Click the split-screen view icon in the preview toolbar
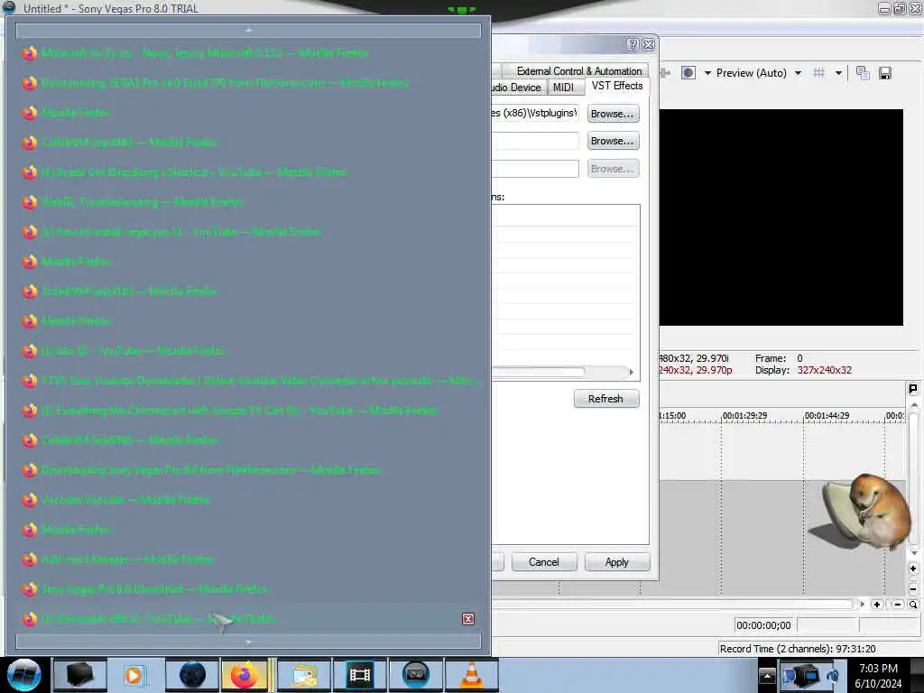The width and height of the screenshot is (924, 693). (x=688, y=73)
